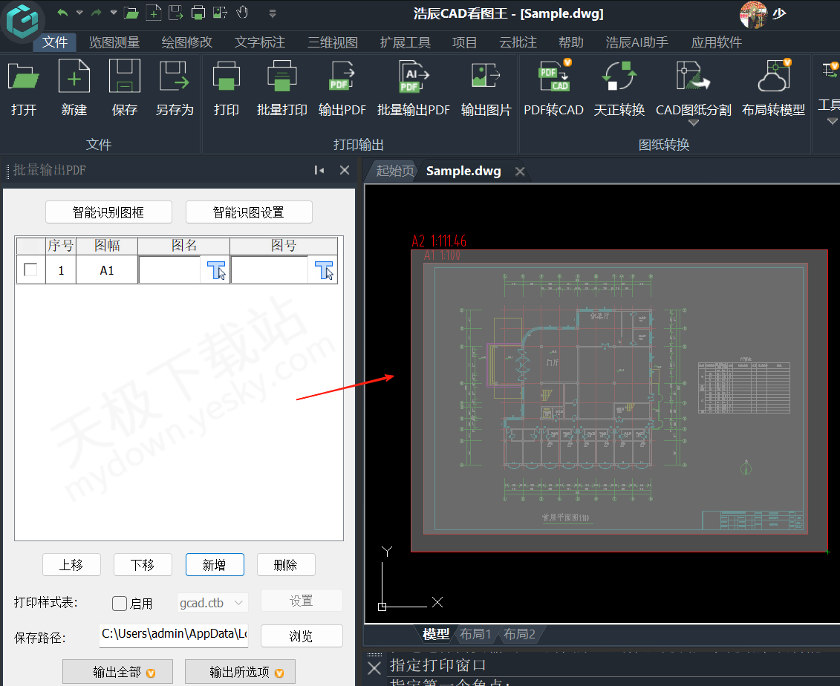Click the 智能识图设置 button
The height and width of the screenshot is (686, 840).
[249, 212]
